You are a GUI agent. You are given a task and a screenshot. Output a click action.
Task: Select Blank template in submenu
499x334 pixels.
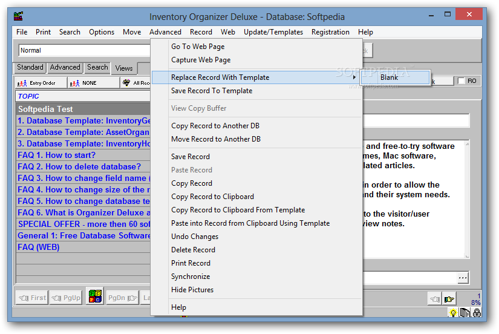point(394,77)
